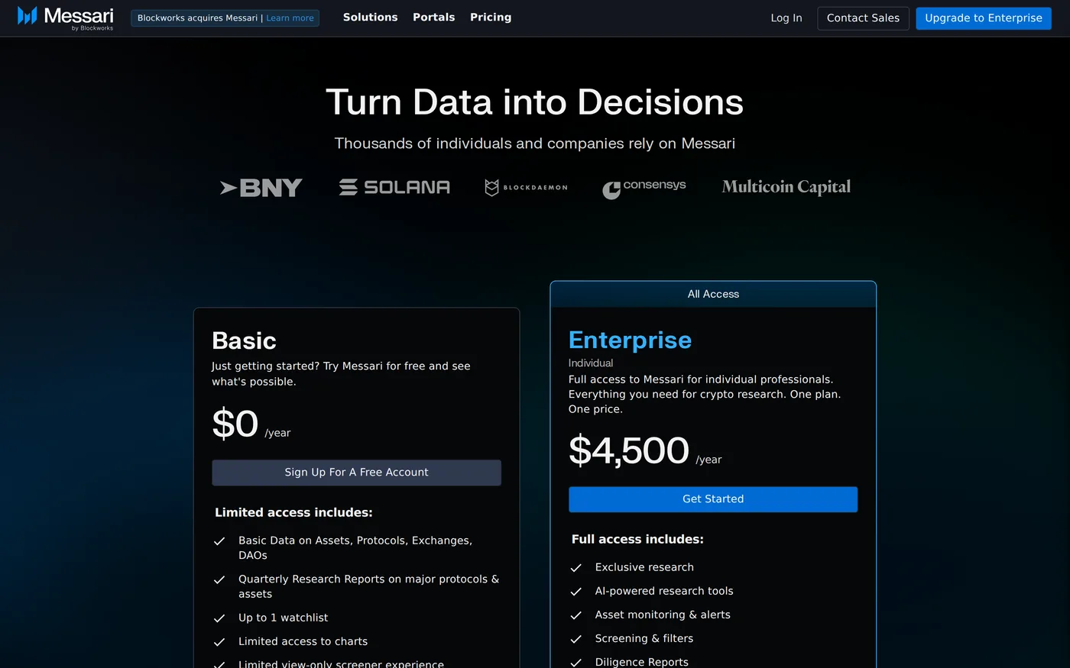
Task: Click checkmark beside Asset monitoring & alerts
Action: 576,615
